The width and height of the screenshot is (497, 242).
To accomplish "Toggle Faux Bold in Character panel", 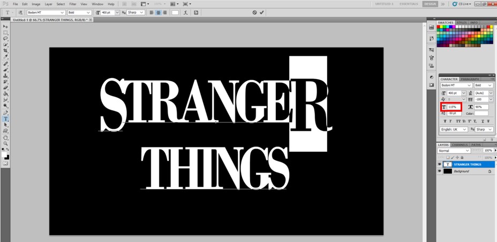I will (445, 121).
